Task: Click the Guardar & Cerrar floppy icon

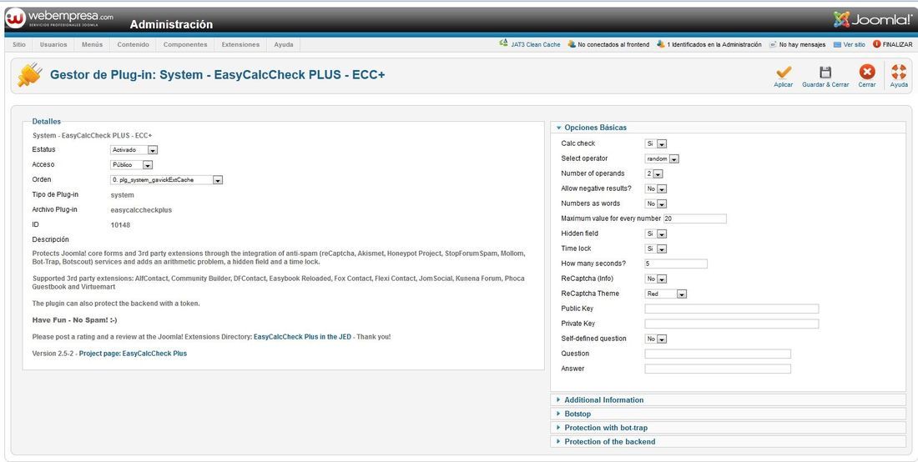Action: 825,73
